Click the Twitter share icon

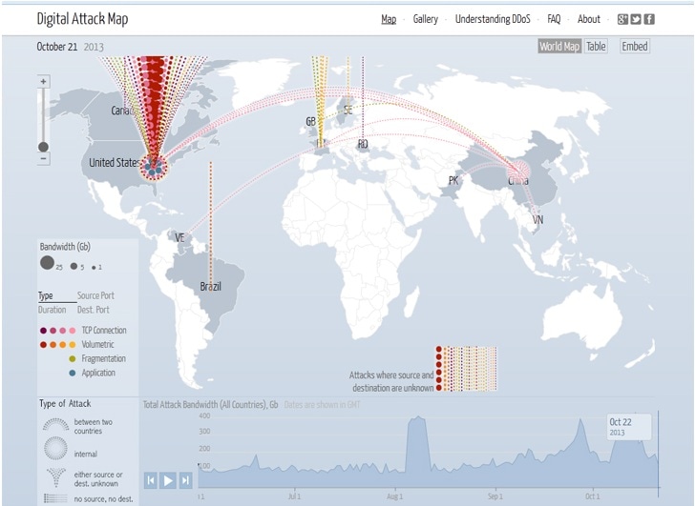tap(636, 19)
